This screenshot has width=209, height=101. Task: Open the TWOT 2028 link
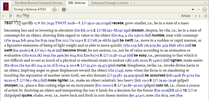pos(65,23)
